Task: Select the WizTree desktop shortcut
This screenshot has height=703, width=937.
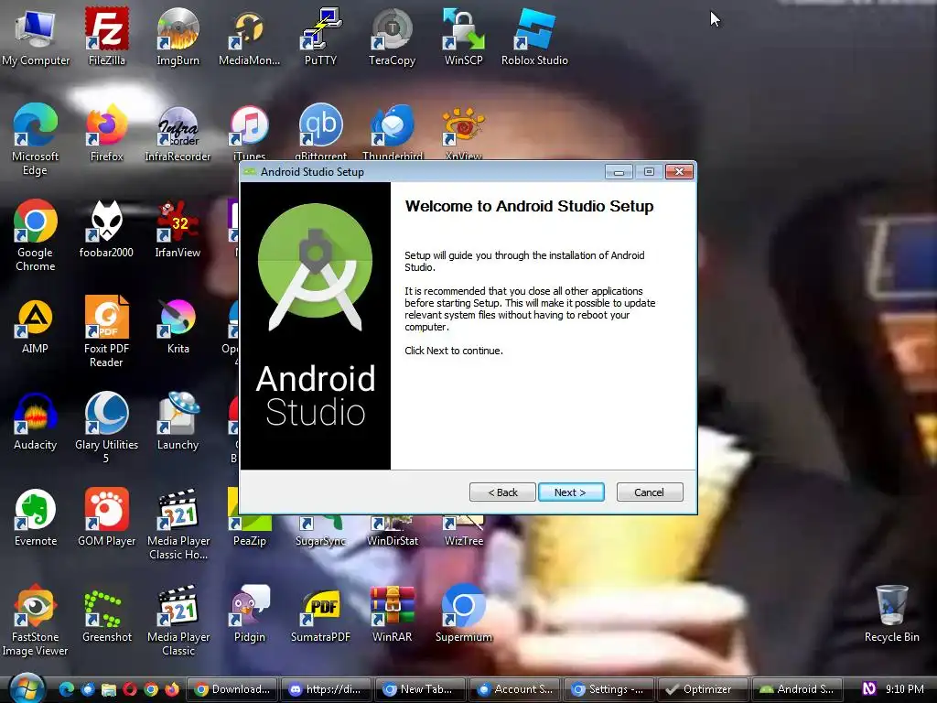Action: click(463, 532)
